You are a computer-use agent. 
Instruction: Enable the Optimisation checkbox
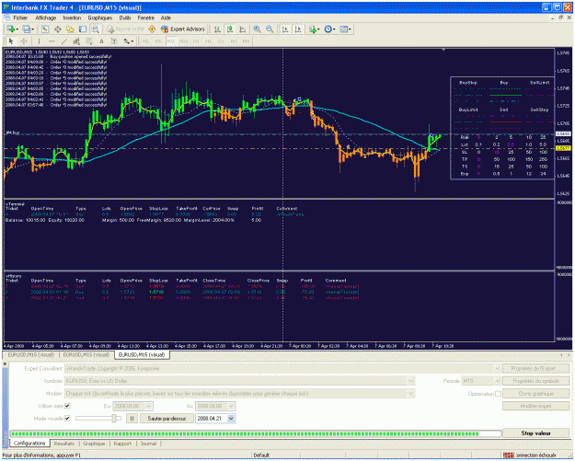pos(498,394)
